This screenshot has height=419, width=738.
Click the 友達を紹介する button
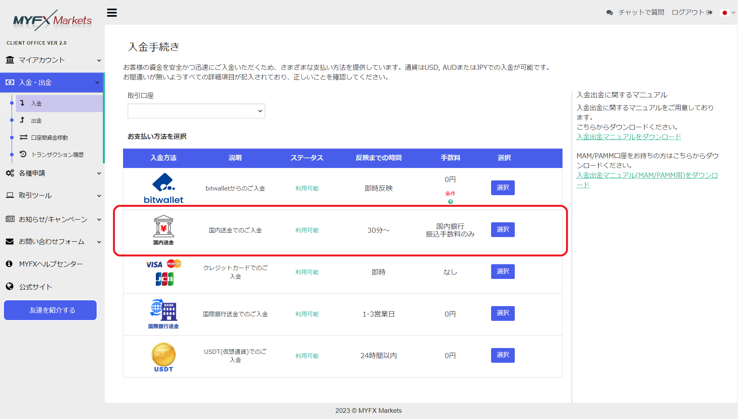coord(50,310)
